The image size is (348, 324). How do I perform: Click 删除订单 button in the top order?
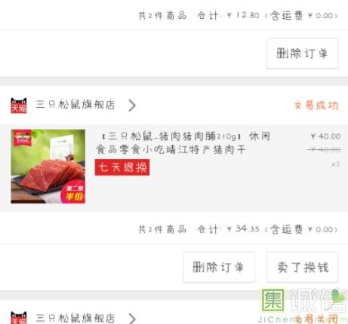(303, 53)
